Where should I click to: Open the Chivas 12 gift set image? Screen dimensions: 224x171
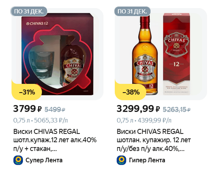pos(57,54)
